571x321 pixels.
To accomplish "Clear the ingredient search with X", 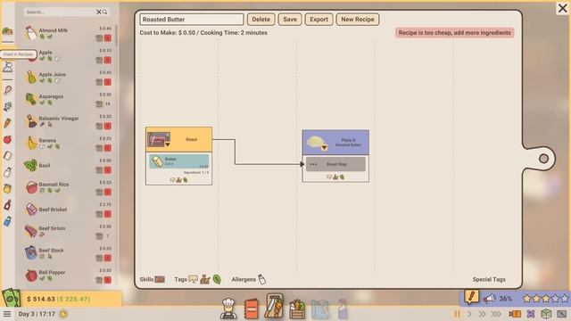I will point(99,12).
